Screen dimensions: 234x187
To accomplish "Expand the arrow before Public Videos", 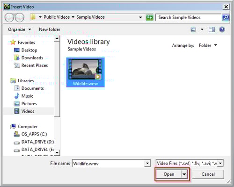I will coord(40,17).
